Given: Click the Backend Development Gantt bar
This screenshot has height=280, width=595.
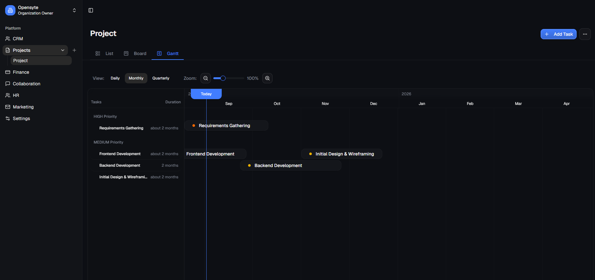Looking at the screenshot, I should coord(291,165).
